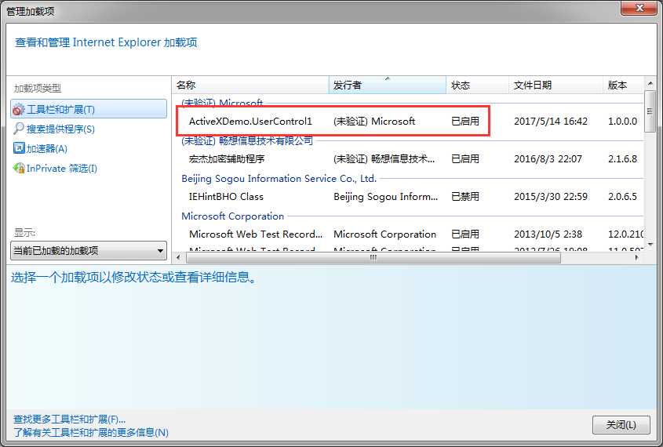The height and width of the screenshot is (447, 663).
Task: Open 查找更多工具栏和扩展(F)... link
Action: pos(69,419)
